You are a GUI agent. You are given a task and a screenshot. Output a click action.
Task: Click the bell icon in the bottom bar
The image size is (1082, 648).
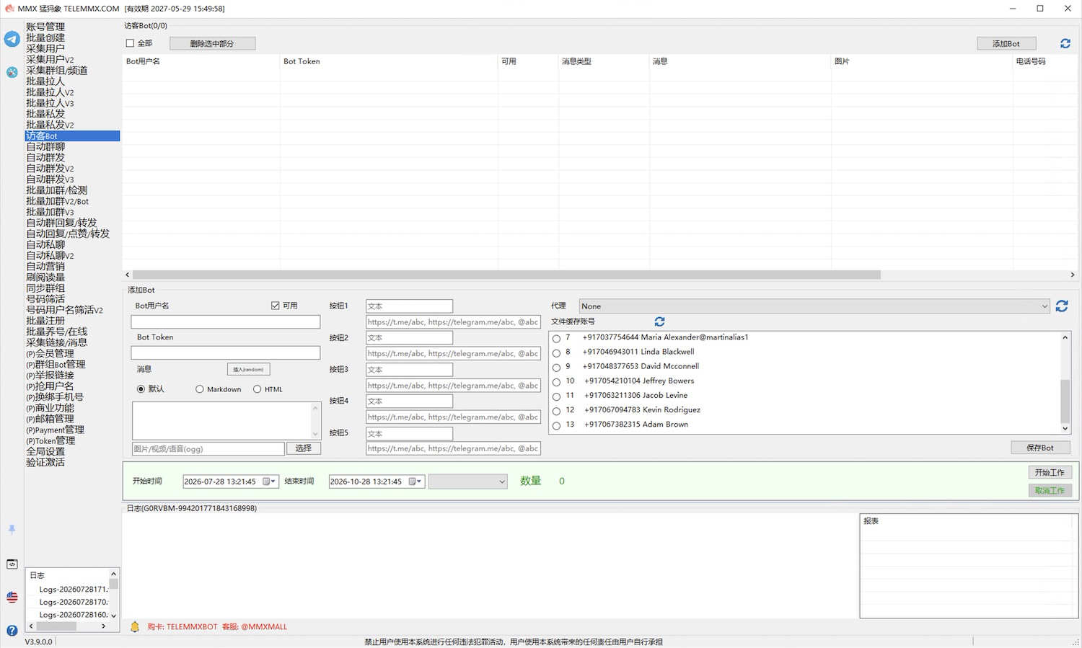pos(134,627)
